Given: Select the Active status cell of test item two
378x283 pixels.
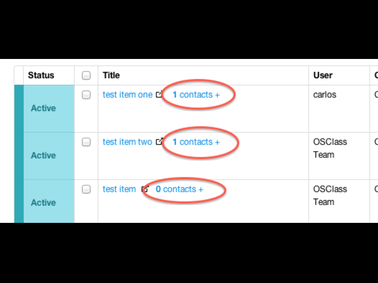Looking at the screenshot, I should 49,156.
